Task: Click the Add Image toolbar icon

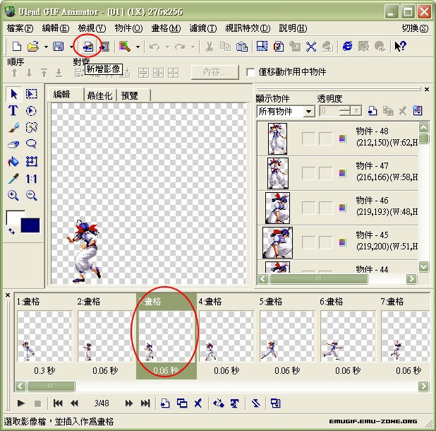Action: click(x=88, y=47)
